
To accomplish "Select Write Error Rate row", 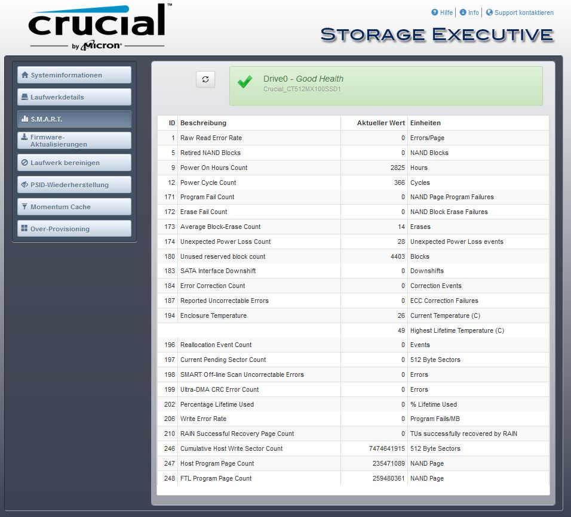I will [353, 419].
